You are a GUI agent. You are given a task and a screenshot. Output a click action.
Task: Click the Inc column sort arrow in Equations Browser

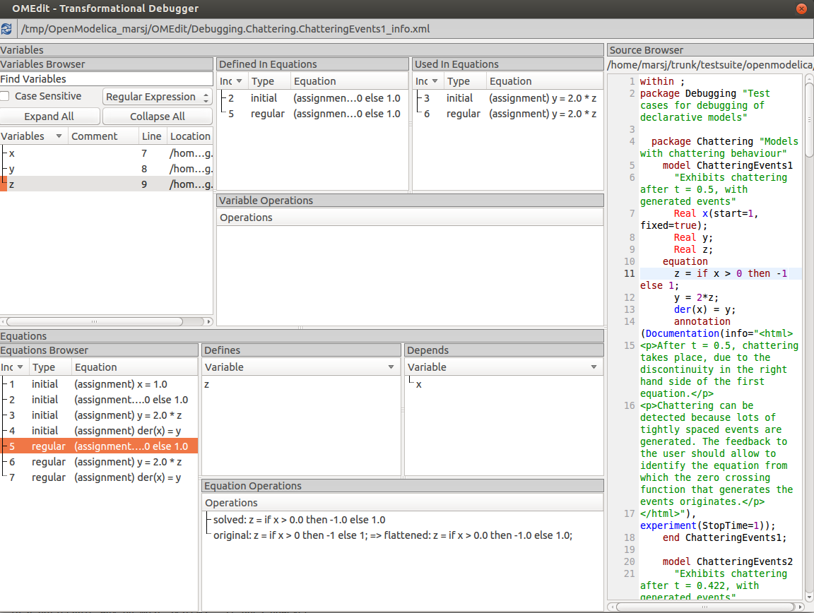[20, 367]
